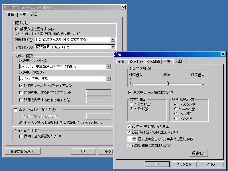228x171 pixels.
Task: Click the 翻訳結果のみ出力する combo field
Action: tap(75, 47)
